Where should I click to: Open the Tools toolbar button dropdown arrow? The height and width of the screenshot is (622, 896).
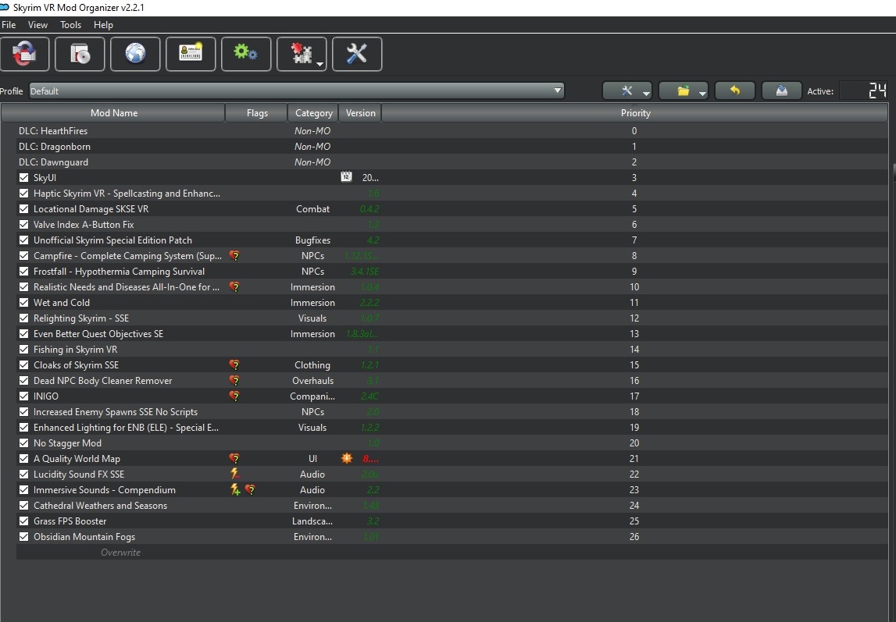pyautogui.click(x=319, y=64)
